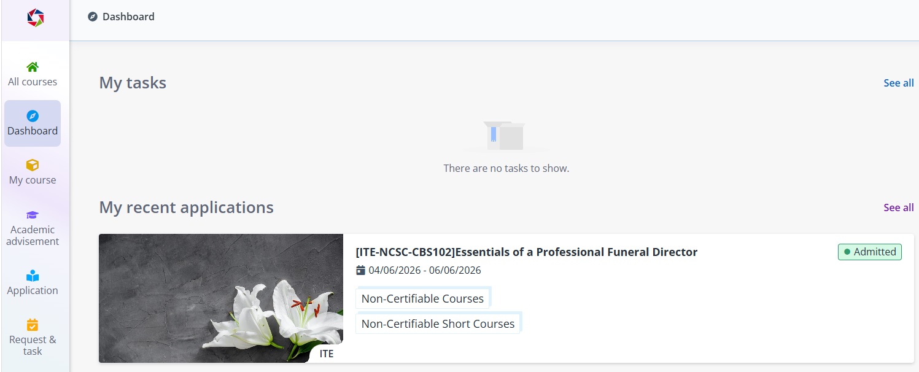Click the empty box icon under My tasks
This screenshot has height=372, width=919.
[506, 136]
